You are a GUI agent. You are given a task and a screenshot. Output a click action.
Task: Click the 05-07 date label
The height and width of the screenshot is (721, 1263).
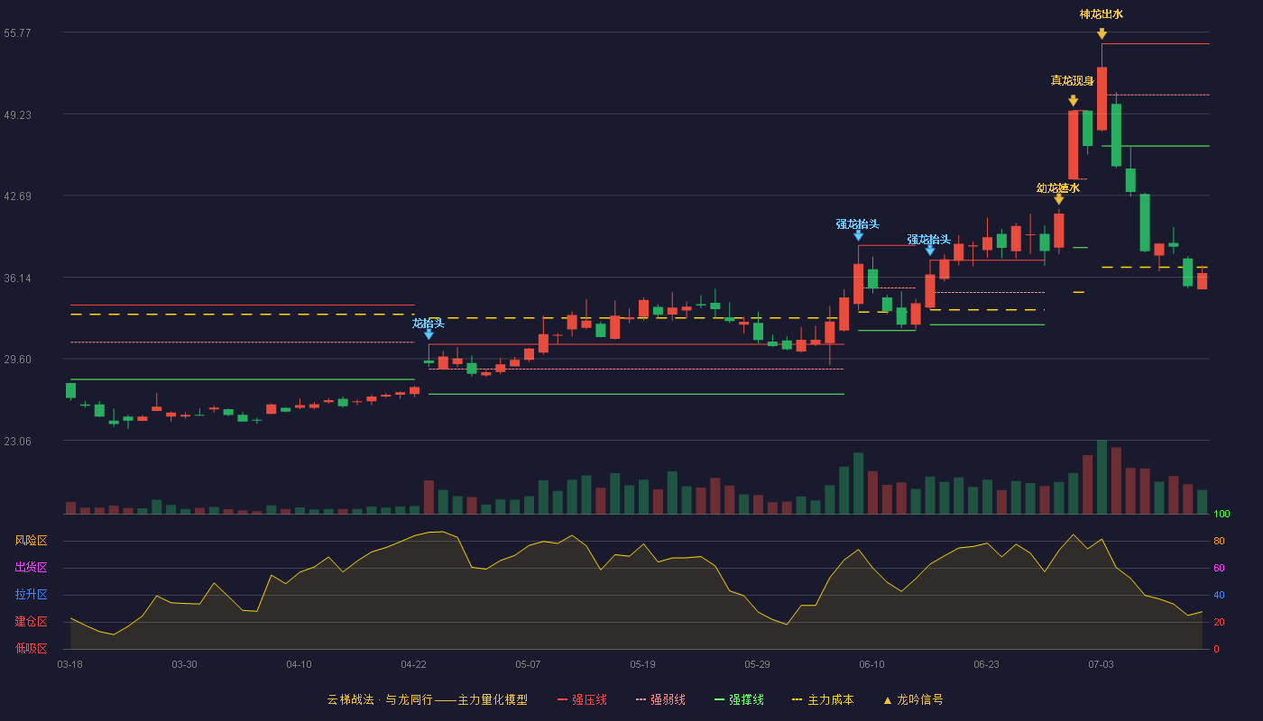coord(529,664)
